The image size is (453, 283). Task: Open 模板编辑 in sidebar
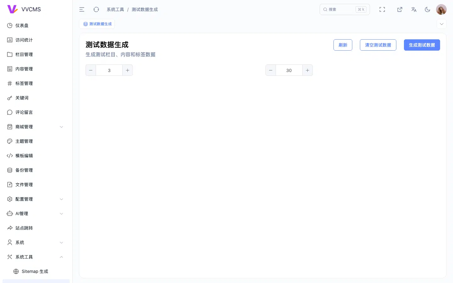pyautogui.click(x=36, y=156)
